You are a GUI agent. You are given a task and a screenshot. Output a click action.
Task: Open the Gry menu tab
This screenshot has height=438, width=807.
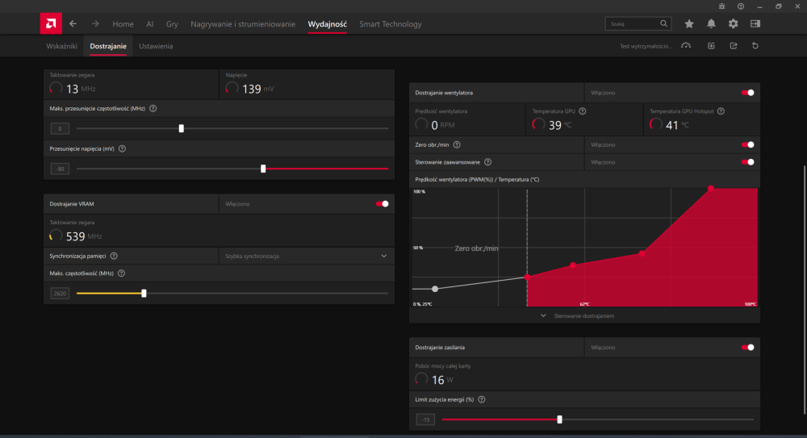click(172, 24)
